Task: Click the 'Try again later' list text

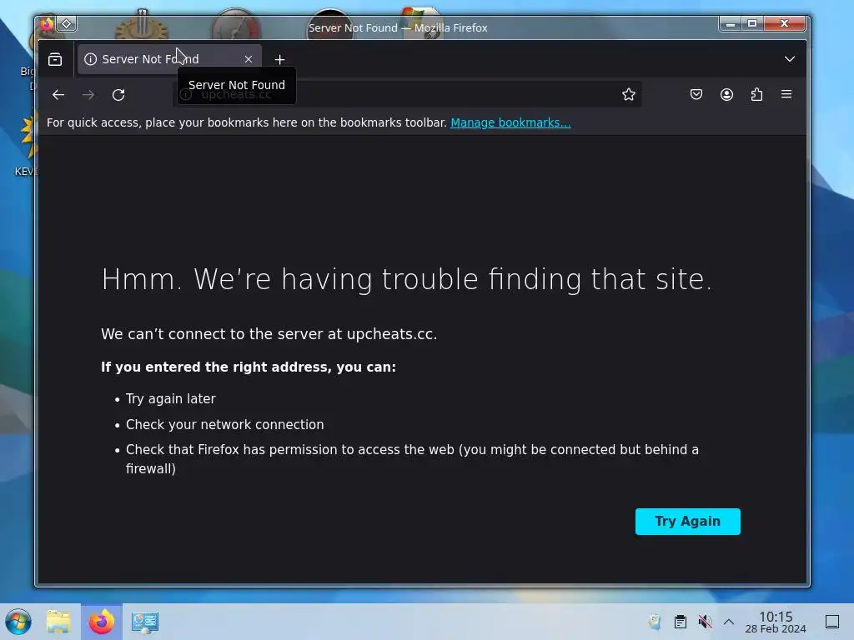Action: 170,399
